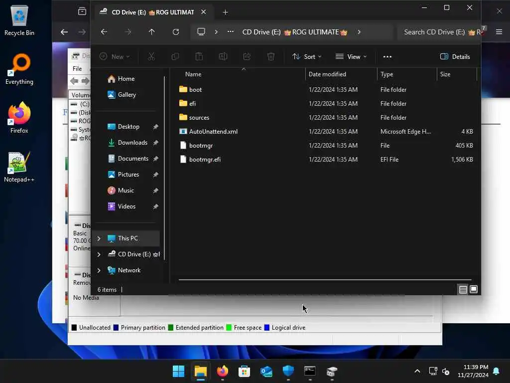Open Desktop quick access folder
Screen dimensions: 510x383
click(129, 127)
